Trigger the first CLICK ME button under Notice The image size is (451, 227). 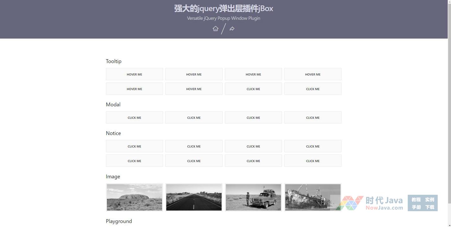pyautogui.click(x=134, y=146)
